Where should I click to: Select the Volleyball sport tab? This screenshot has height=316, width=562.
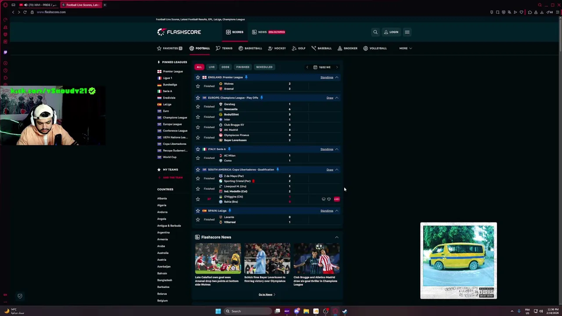pos(375,48)
